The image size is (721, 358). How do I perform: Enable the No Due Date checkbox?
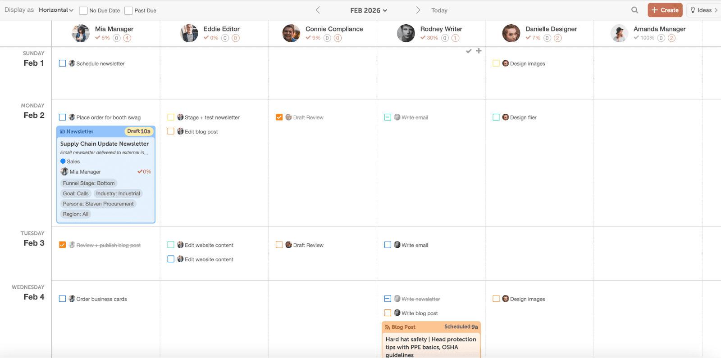point(83,10)
